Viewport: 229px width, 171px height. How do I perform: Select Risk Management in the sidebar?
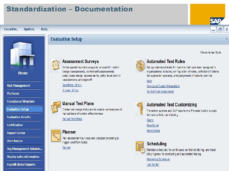[x=24, y=85]
